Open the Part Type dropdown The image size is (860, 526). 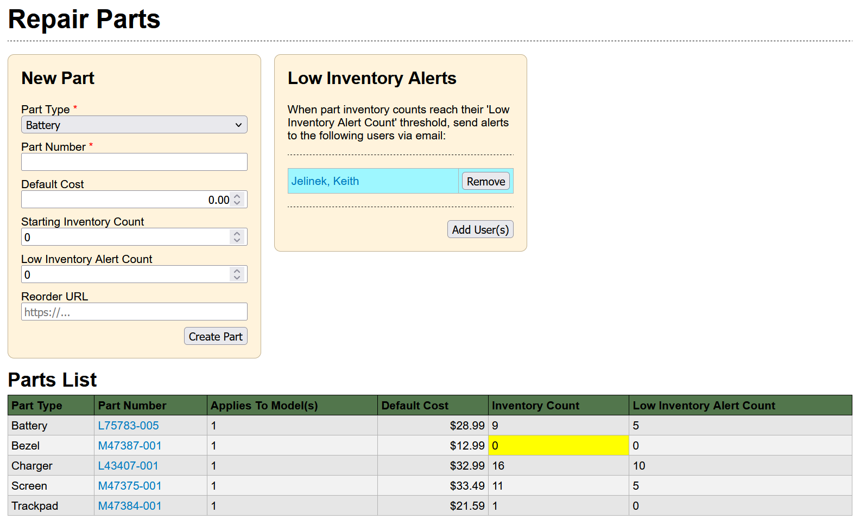coord(134,125)
